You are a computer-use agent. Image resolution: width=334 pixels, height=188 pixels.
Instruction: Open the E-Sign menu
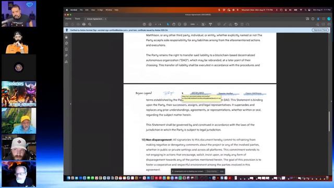[x=100, y=10]
